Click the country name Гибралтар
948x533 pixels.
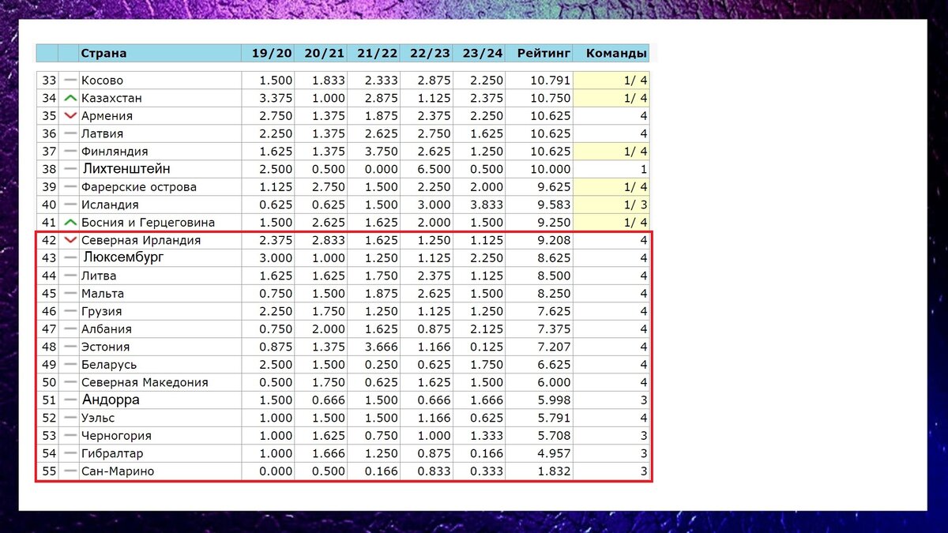coord(111,454)
